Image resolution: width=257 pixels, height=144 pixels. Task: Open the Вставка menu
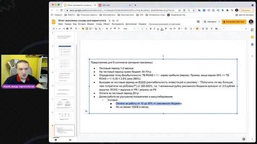tap(82, 24)
